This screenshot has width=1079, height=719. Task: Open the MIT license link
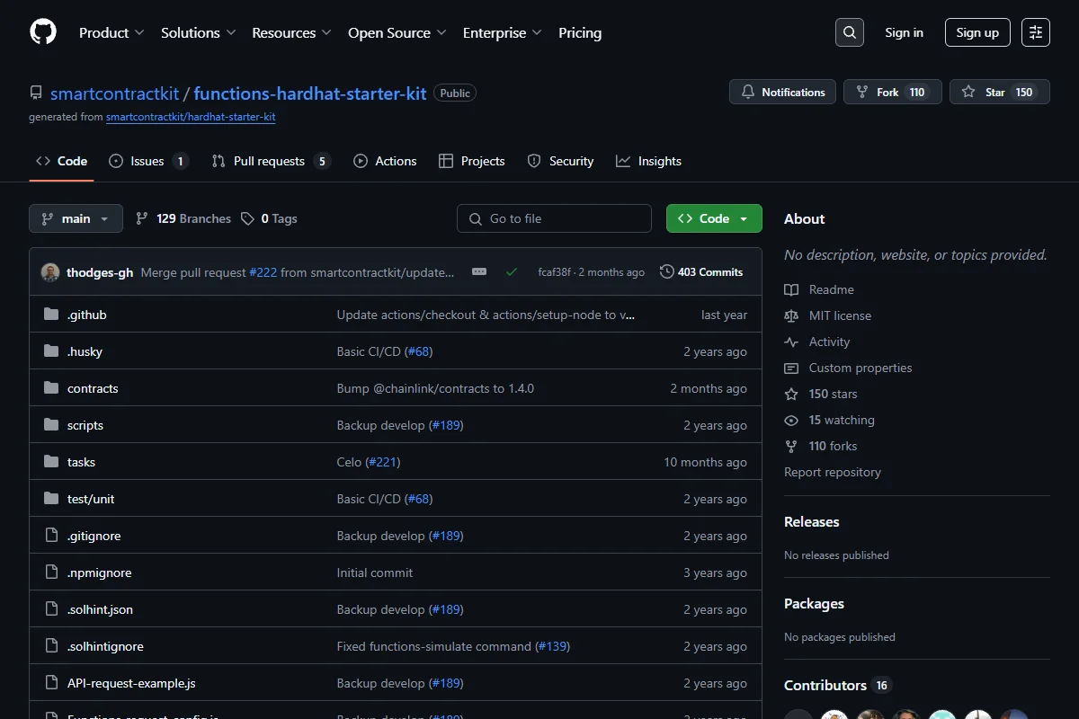pyautogui.click(x=840, y=315)
